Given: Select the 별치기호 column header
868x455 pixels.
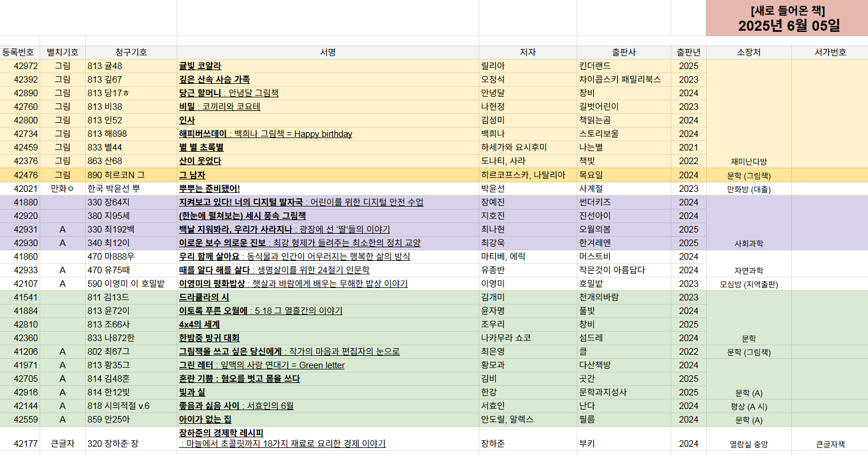Looking at the screenshot, I should pyautogui.click(x=63, y=53).
